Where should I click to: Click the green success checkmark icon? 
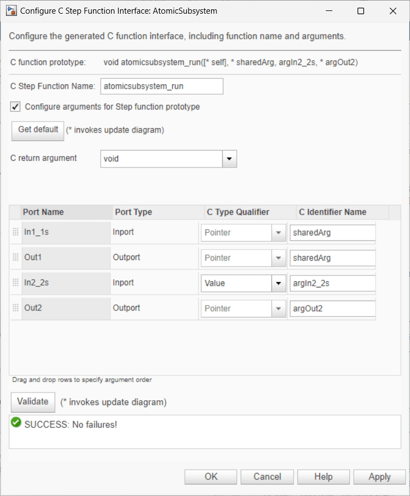pos(16,423)
